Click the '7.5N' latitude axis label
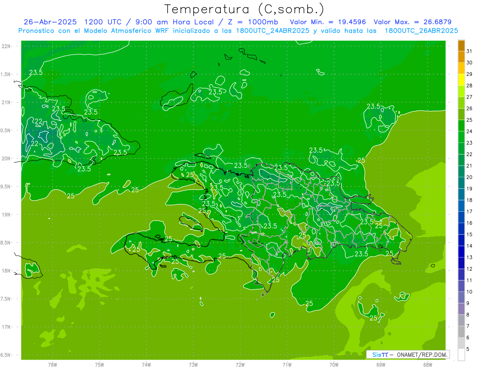Image resolution: width=480 pixels, height=370 pixels. click(x=6, y=299)
